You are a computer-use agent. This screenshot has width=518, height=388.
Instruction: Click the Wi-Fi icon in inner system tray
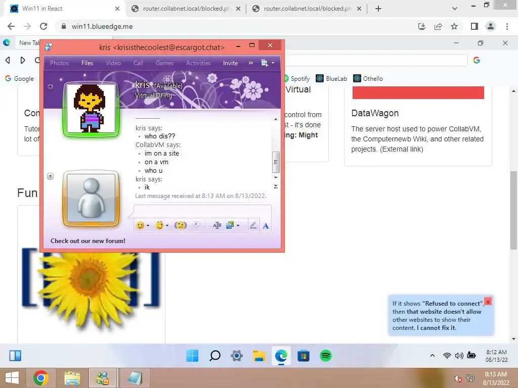447,355
